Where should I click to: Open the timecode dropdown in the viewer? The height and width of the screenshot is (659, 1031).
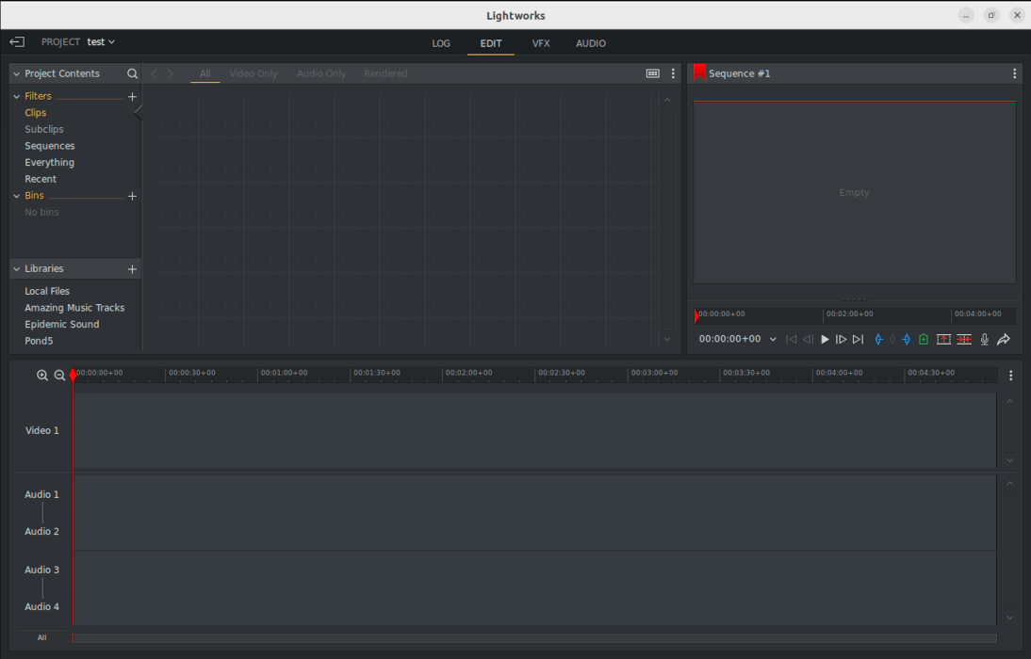tap(773, 338)
